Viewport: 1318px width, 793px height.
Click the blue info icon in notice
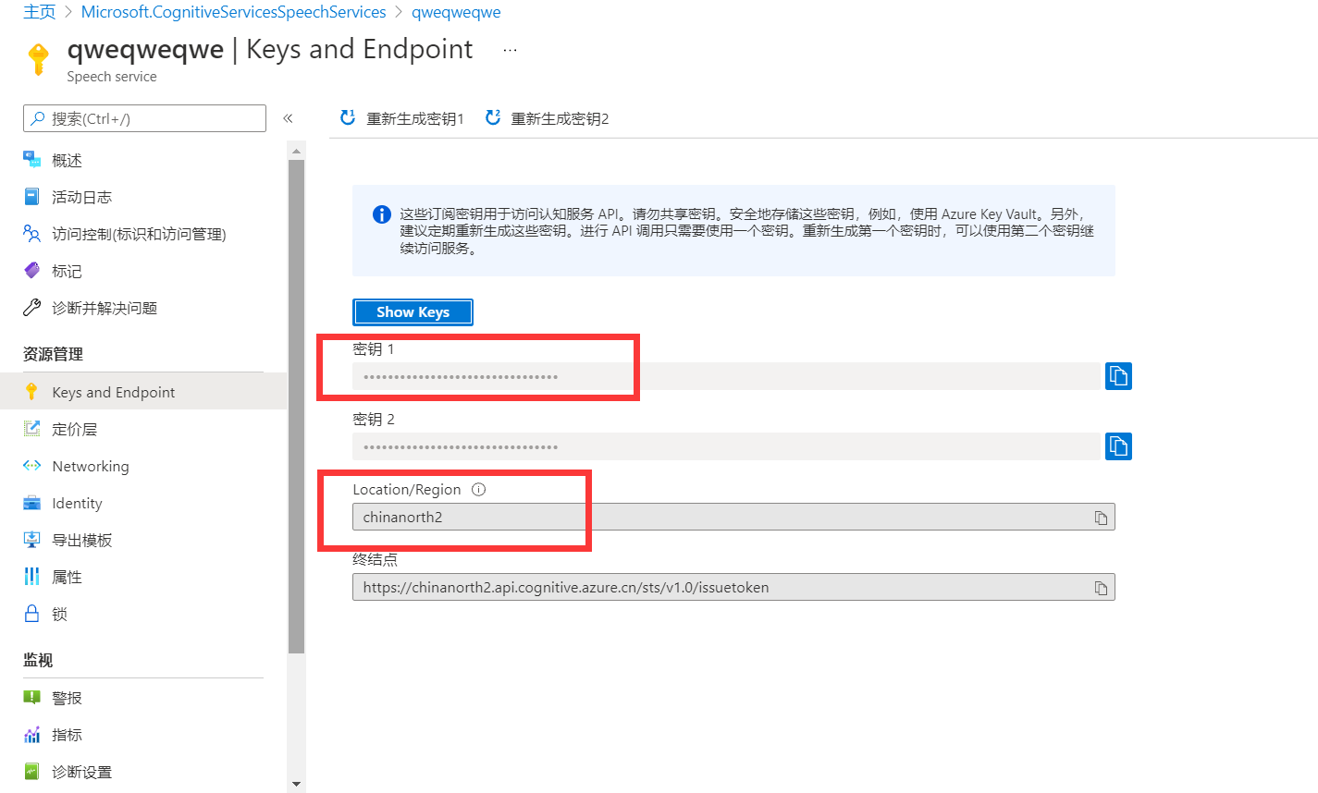(381, 214)
